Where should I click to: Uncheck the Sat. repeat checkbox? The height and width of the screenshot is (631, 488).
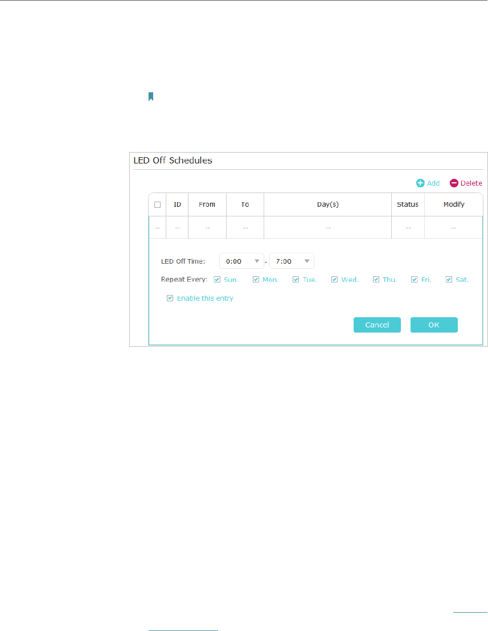pos(449,279)
